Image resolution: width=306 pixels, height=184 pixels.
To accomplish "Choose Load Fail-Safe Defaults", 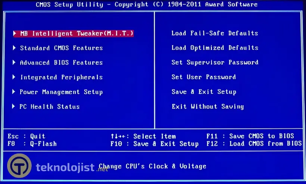I will click(215, 33).
